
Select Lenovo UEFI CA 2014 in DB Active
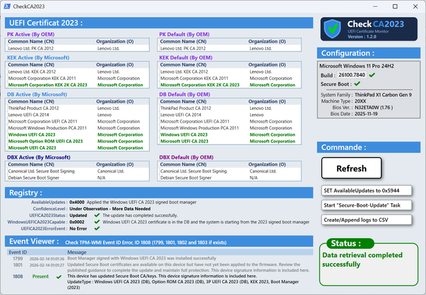coord(77,115)
